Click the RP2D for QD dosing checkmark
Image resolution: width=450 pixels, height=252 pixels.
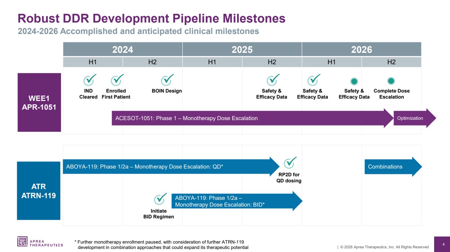coord(289,163)
